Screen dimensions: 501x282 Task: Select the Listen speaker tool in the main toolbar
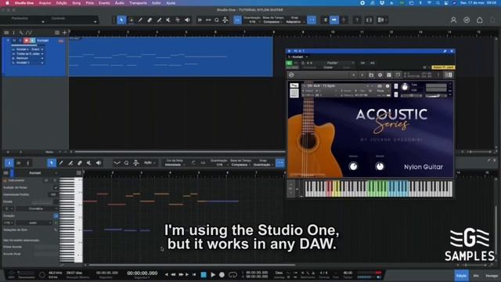point(187,20)
